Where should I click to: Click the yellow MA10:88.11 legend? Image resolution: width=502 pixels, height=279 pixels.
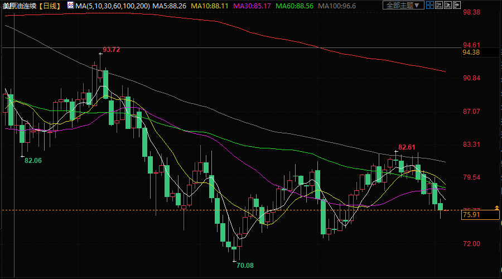[x=209, y=6]
